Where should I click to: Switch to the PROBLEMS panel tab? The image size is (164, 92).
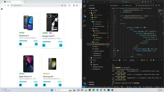tap(115, 60)
